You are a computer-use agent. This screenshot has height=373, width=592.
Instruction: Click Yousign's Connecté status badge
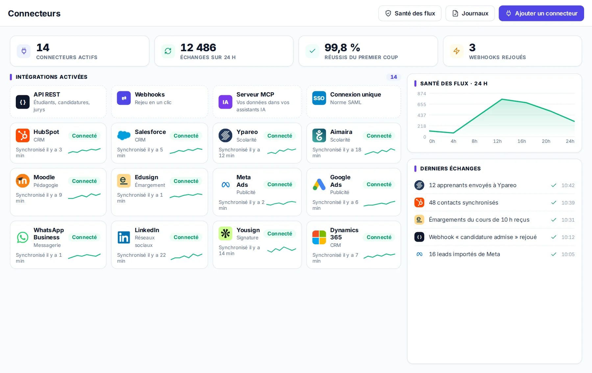280,233
